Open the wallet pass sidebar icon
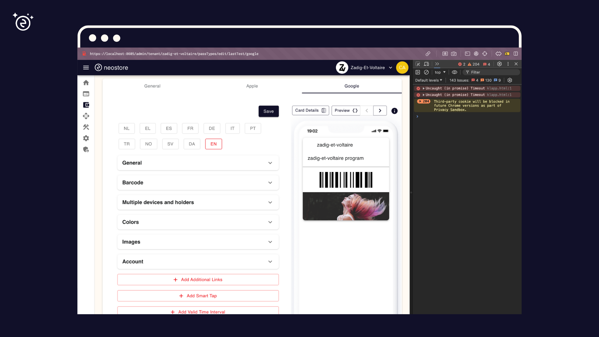599x337 pixels. point(86,105)
